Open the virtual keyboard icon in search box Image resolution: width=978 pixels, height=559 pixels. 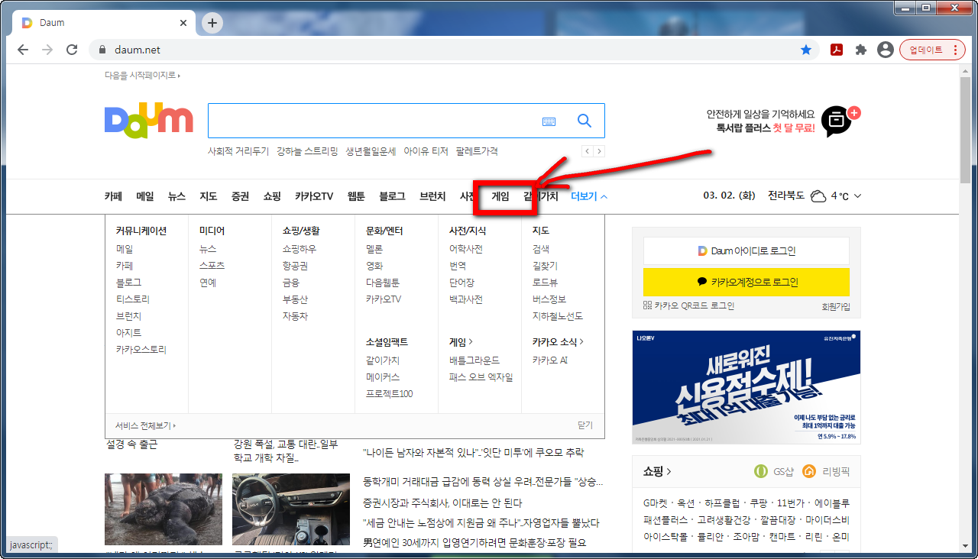(549, 121)
